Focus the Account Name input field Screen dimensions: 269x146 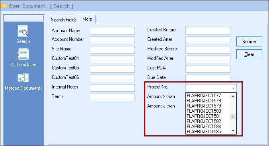pos(112,31)
